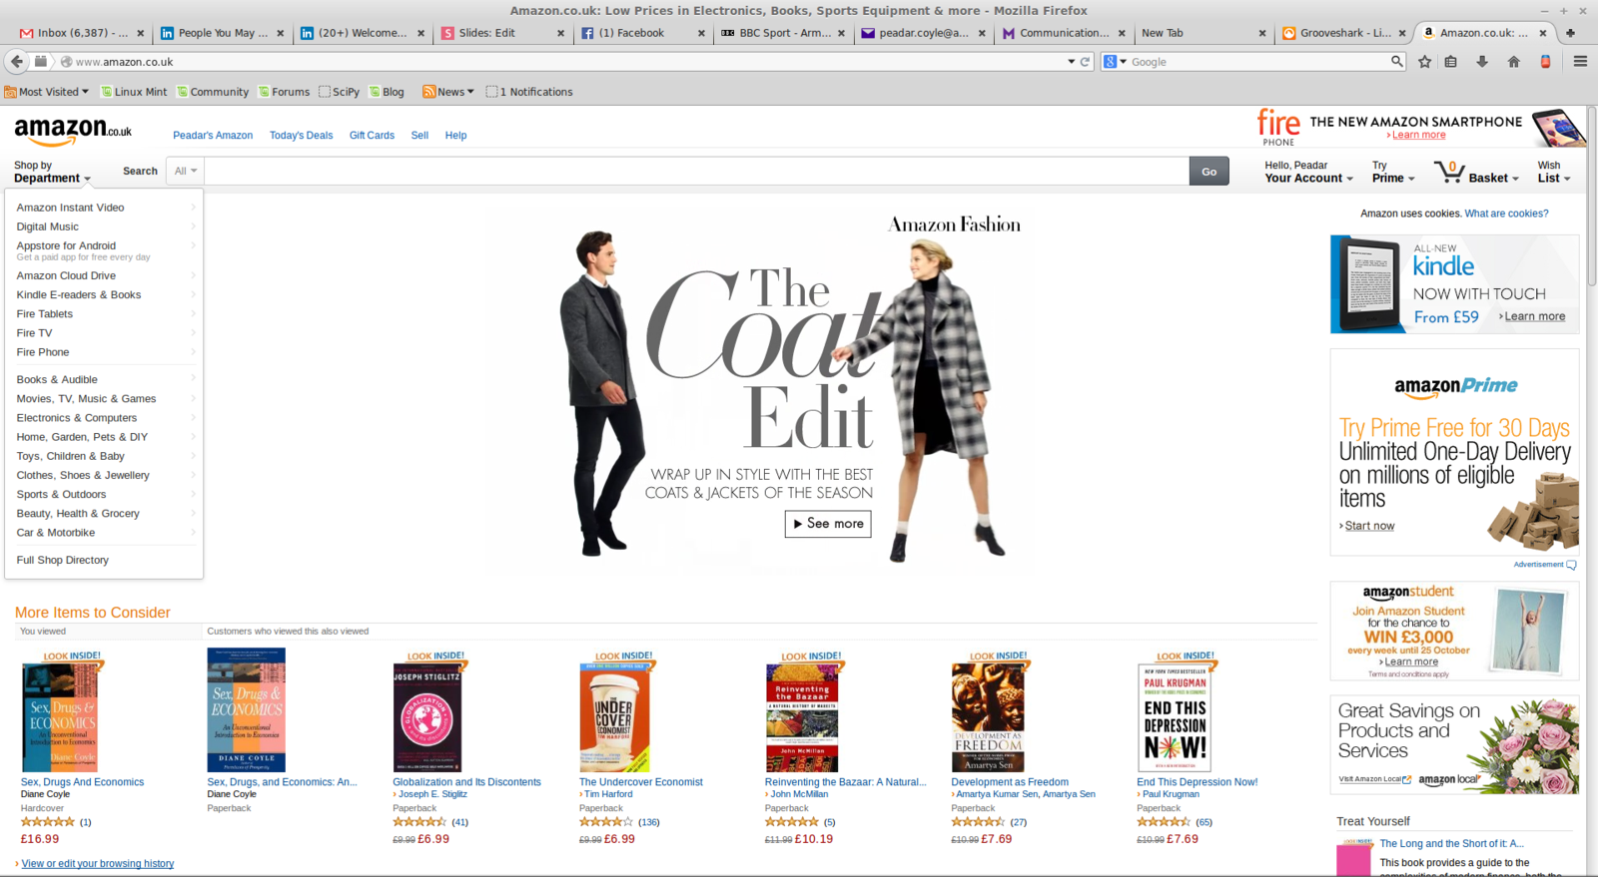Expand Try Prime dropdown
Screen dimensions: 1598x877
pyautogui.click(x=1393, y=172)
